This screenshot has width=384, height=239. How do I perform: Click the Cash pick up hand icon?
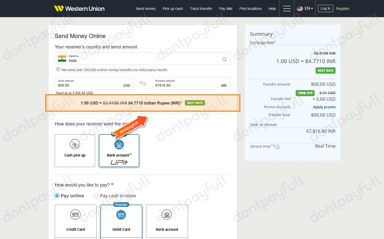click(75, 144)
